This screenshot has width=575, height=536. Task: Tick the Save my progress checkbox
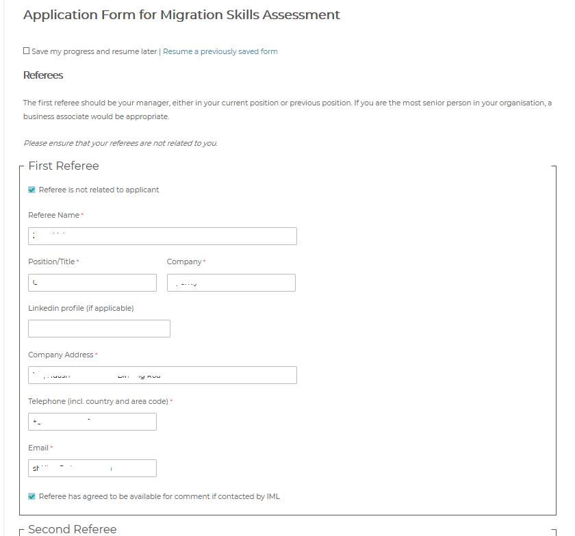[x=27, y=51]
